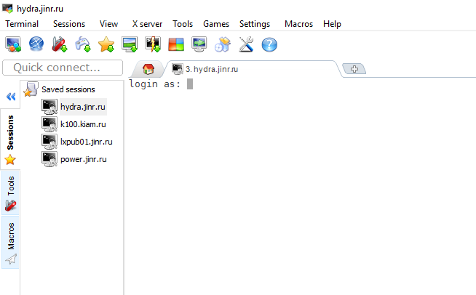Click the Session toolbar icon

tap(13, 45)
